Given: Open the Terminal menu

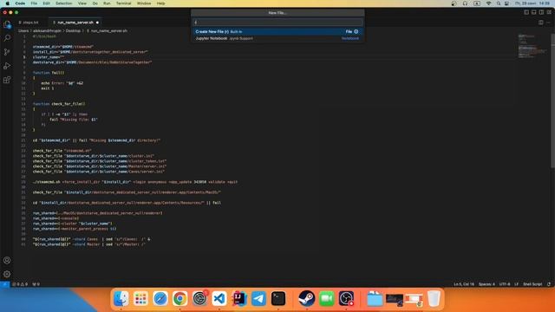Looking at the screenshot, I should pyautogui.click(x=123, y=3).
